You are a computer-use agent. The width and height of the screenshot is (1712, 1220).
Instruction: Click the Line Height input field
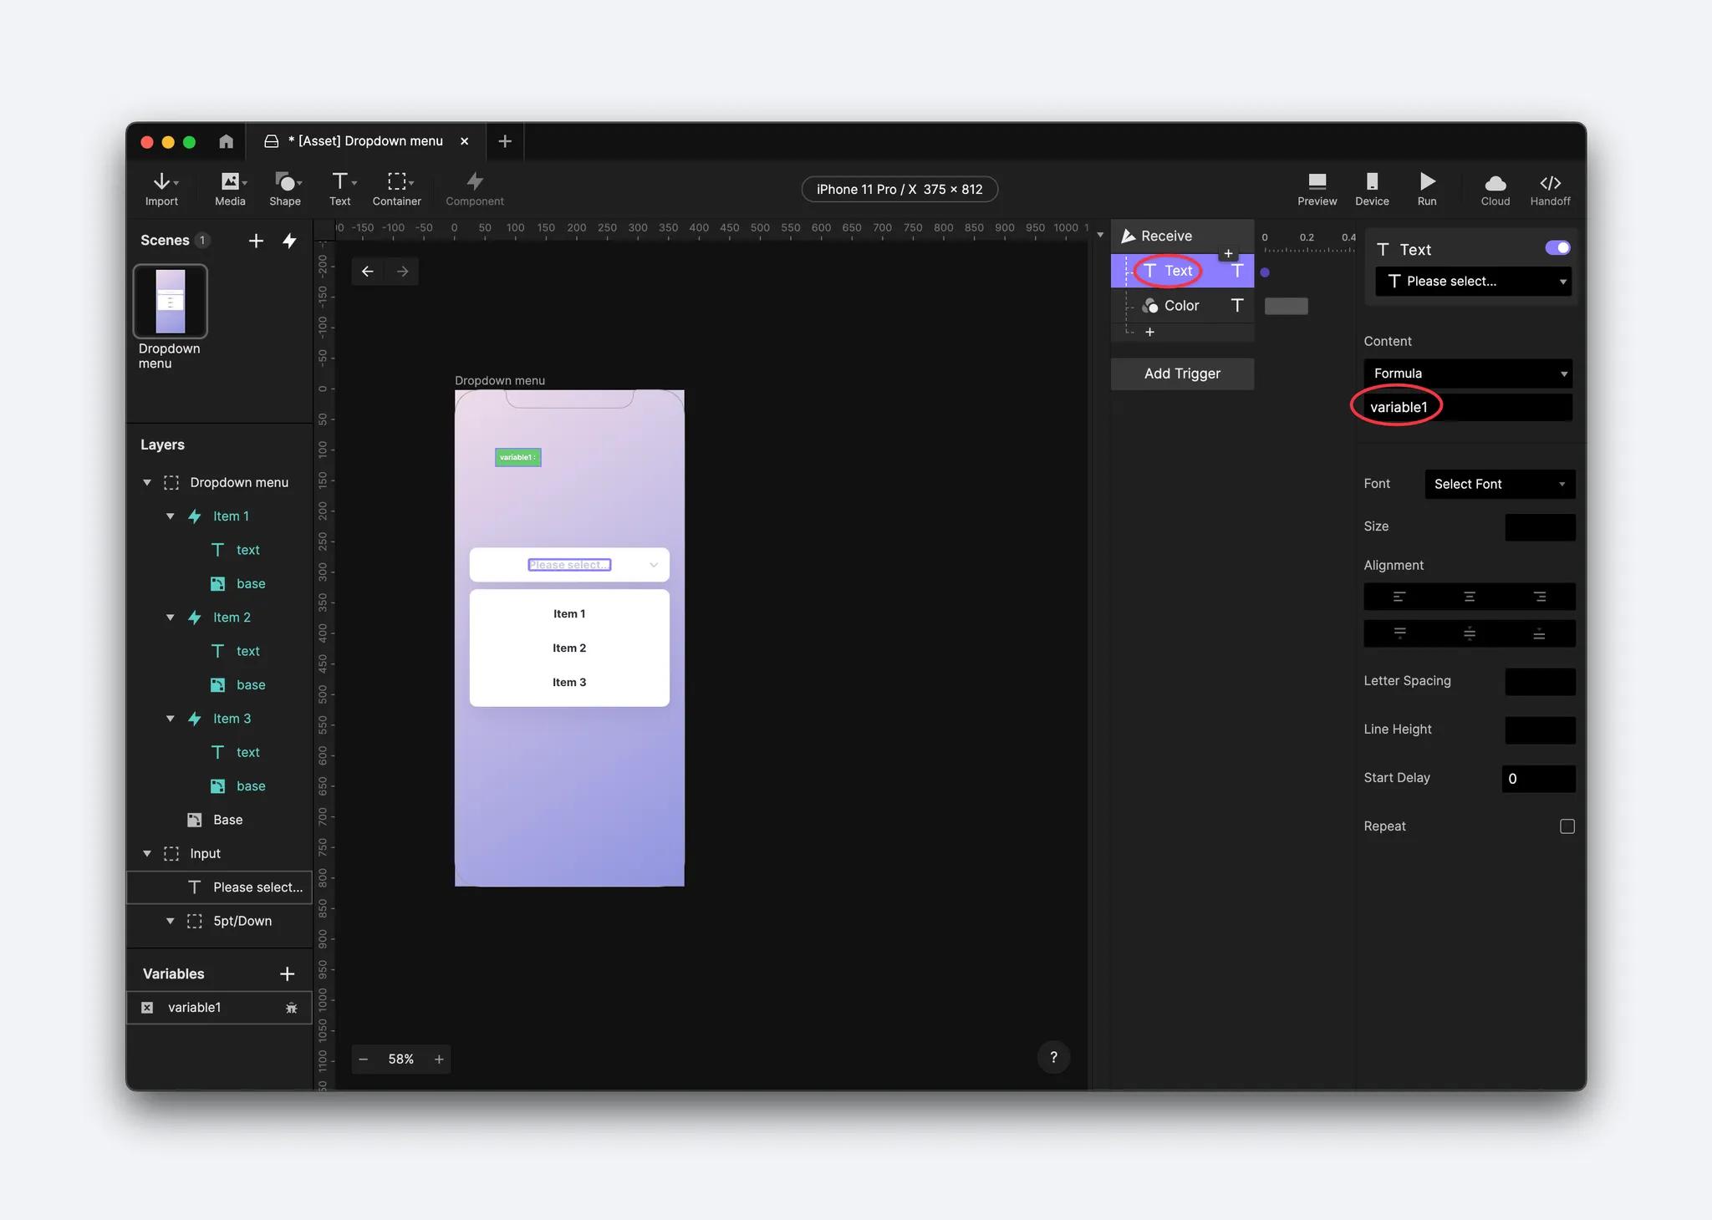1540,730
